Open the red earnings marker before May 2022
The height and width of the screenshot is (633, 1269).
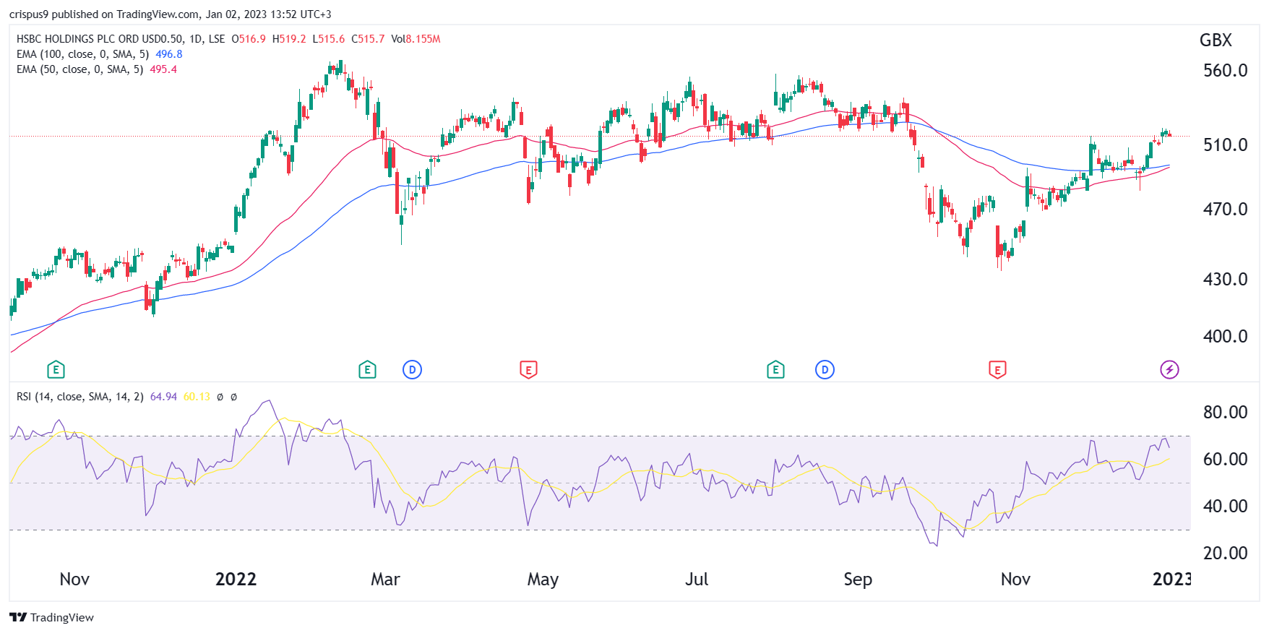[x=528, y=370]
